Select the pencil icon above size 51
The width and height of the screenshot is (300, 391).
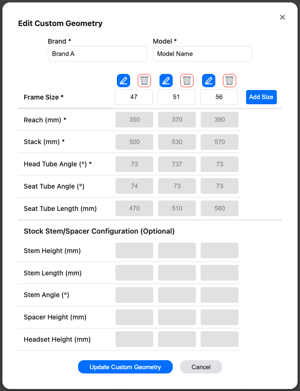click(166, 80)
